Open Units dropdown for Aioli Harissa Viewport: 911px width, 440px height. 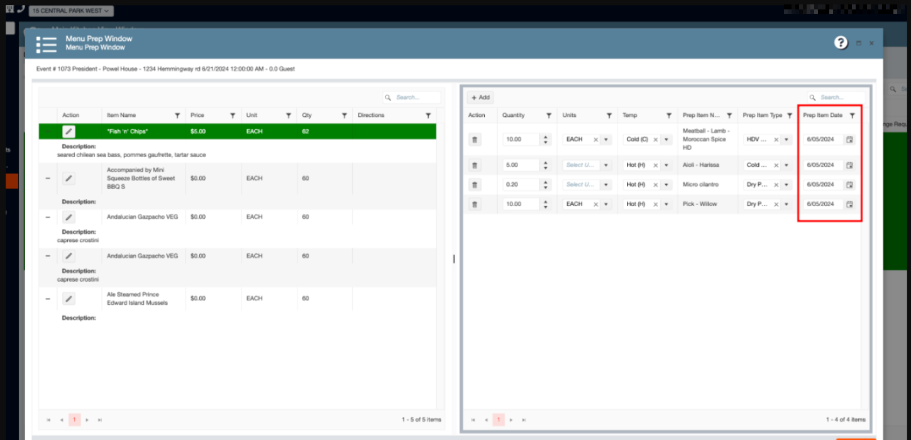coord(606,165)
